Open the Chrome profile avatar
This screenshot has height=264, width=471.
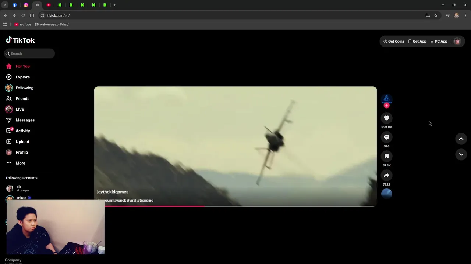pos(457,15)
